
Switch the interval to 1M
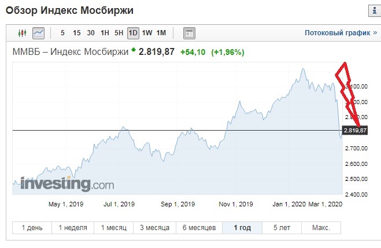161,33
